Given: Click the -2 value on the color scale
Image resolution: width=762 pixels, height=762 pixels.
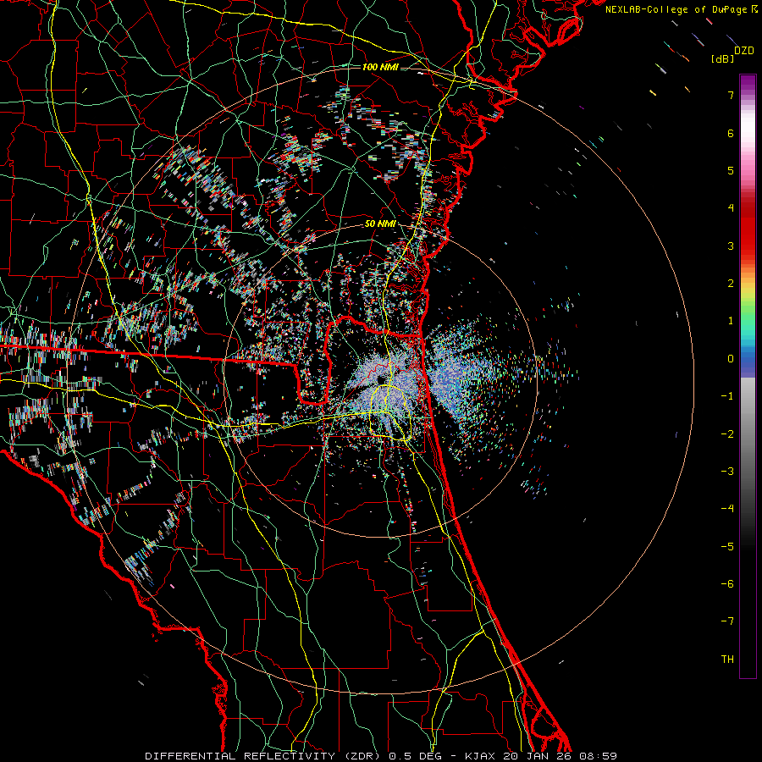Looking at the screenshot, I should point(727,434).
